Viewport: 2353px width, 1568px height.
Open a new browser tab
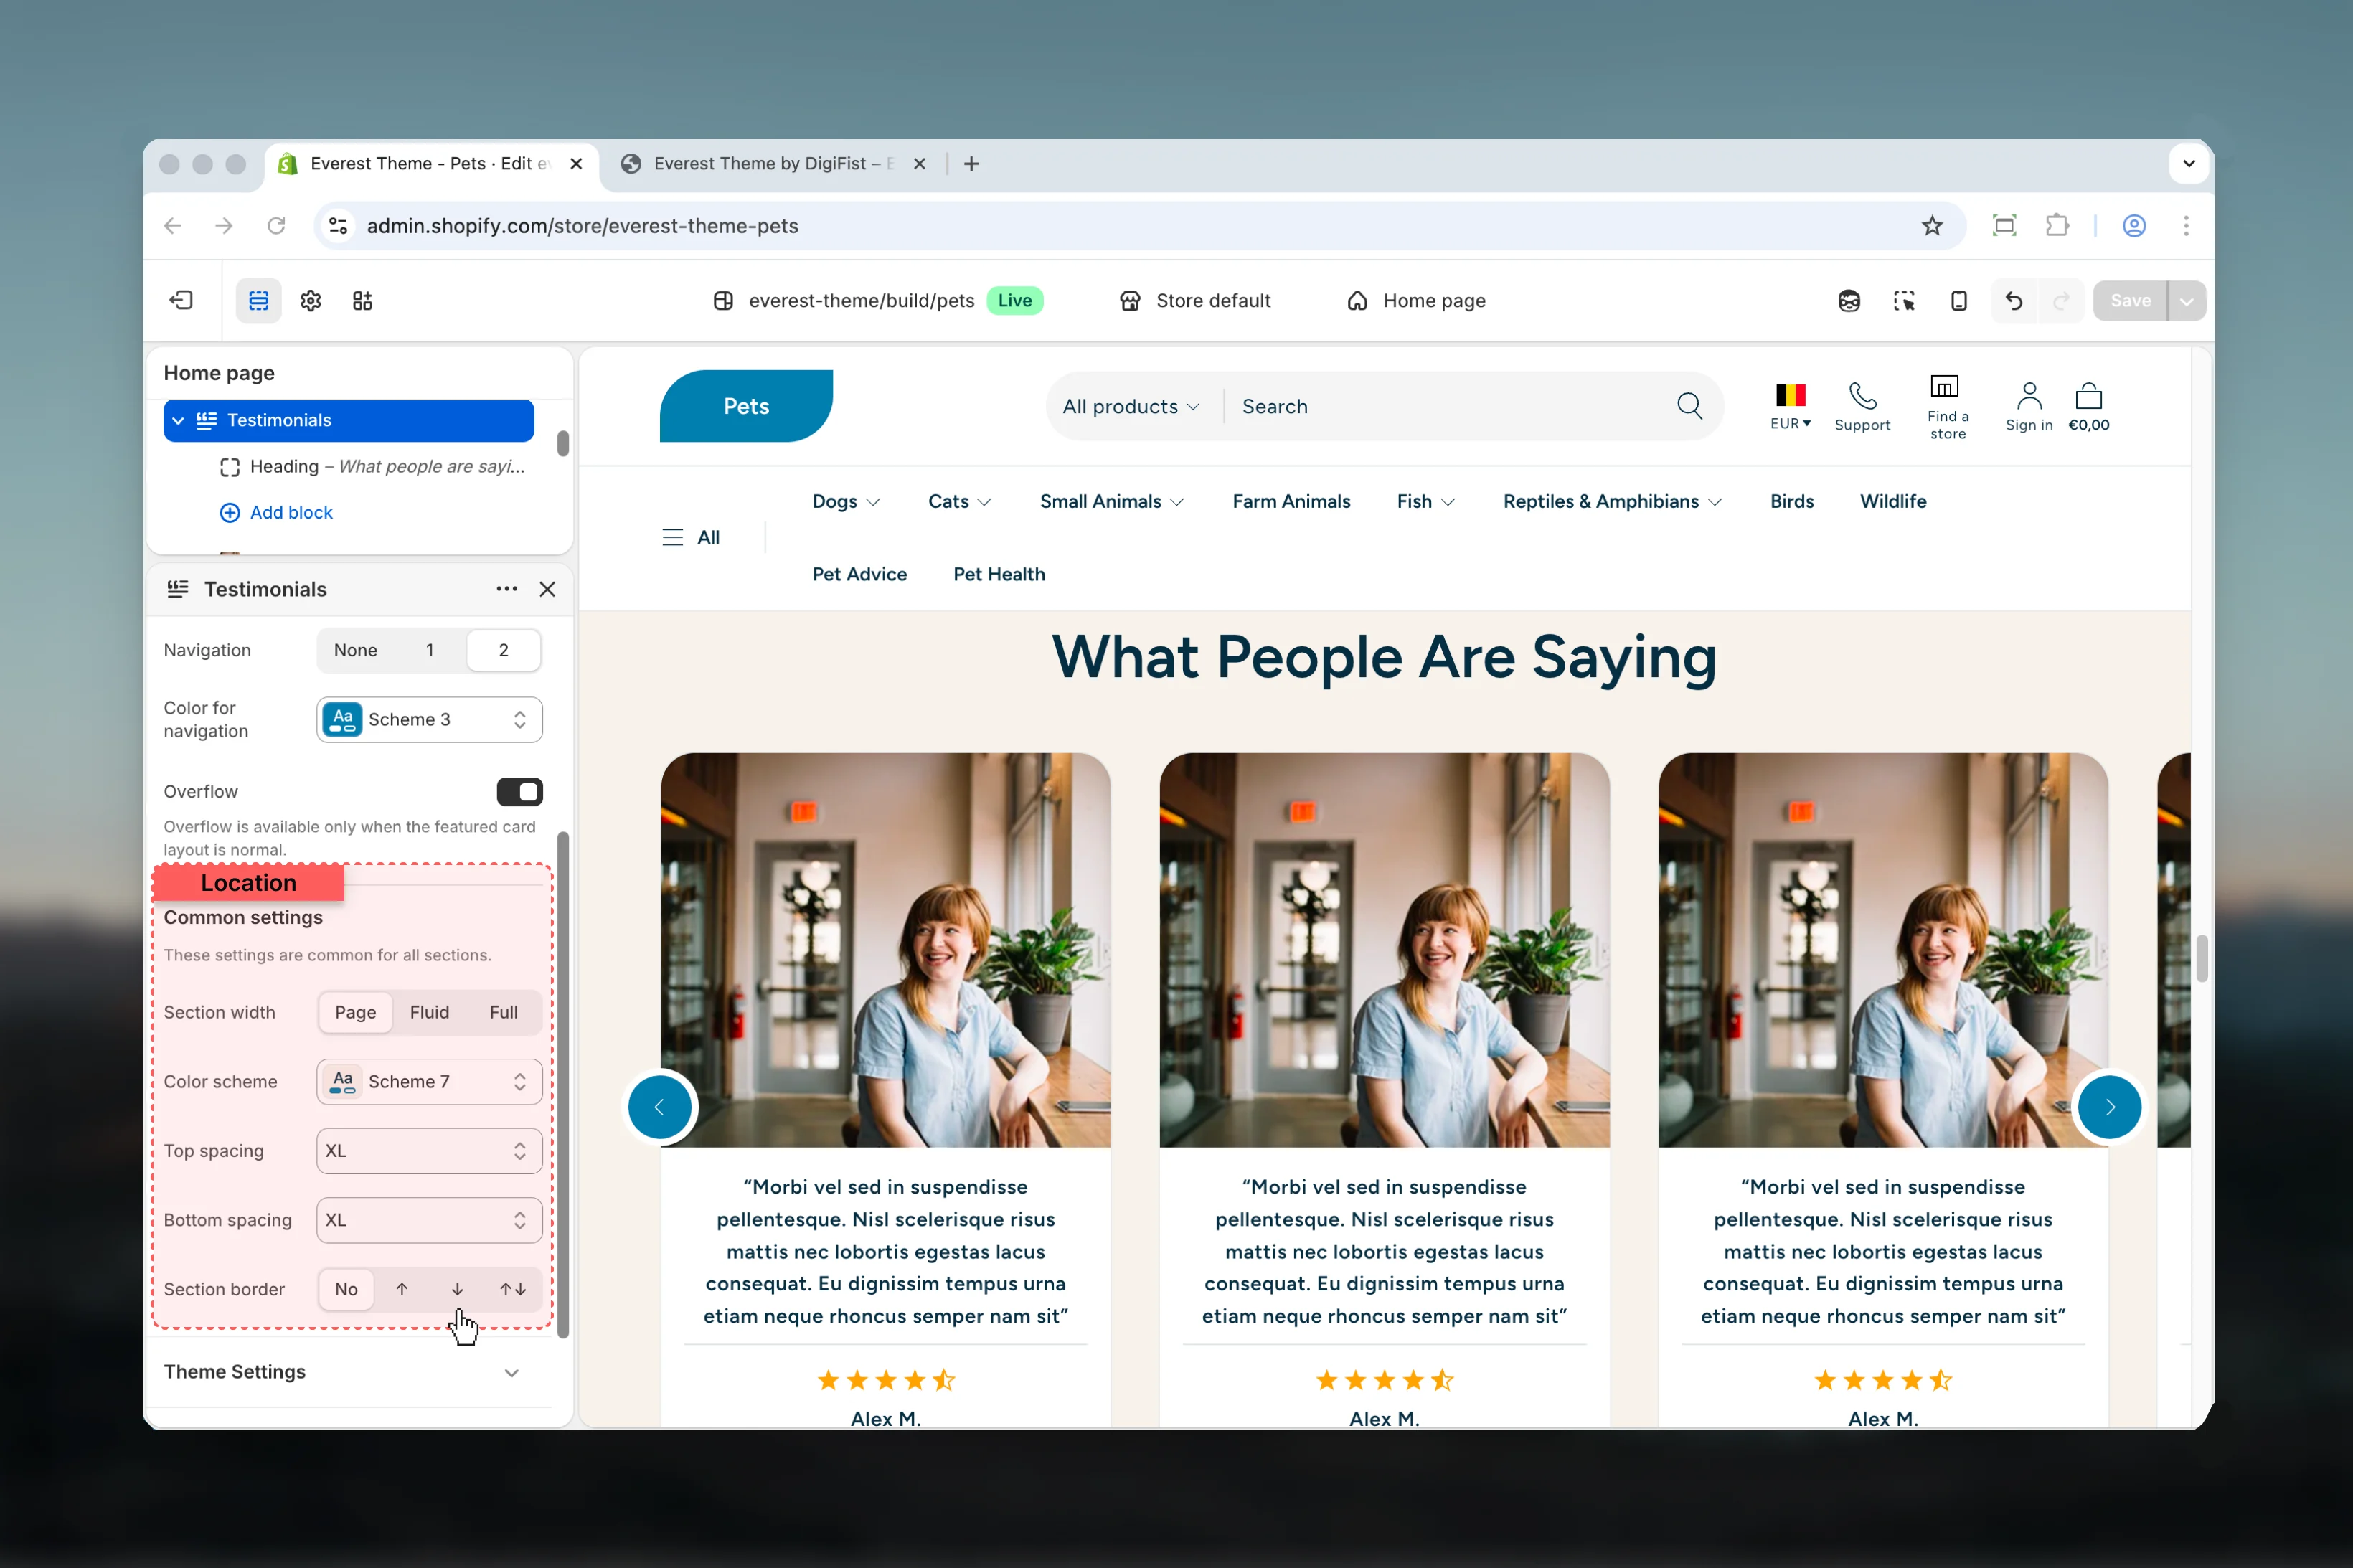[971, 163]
